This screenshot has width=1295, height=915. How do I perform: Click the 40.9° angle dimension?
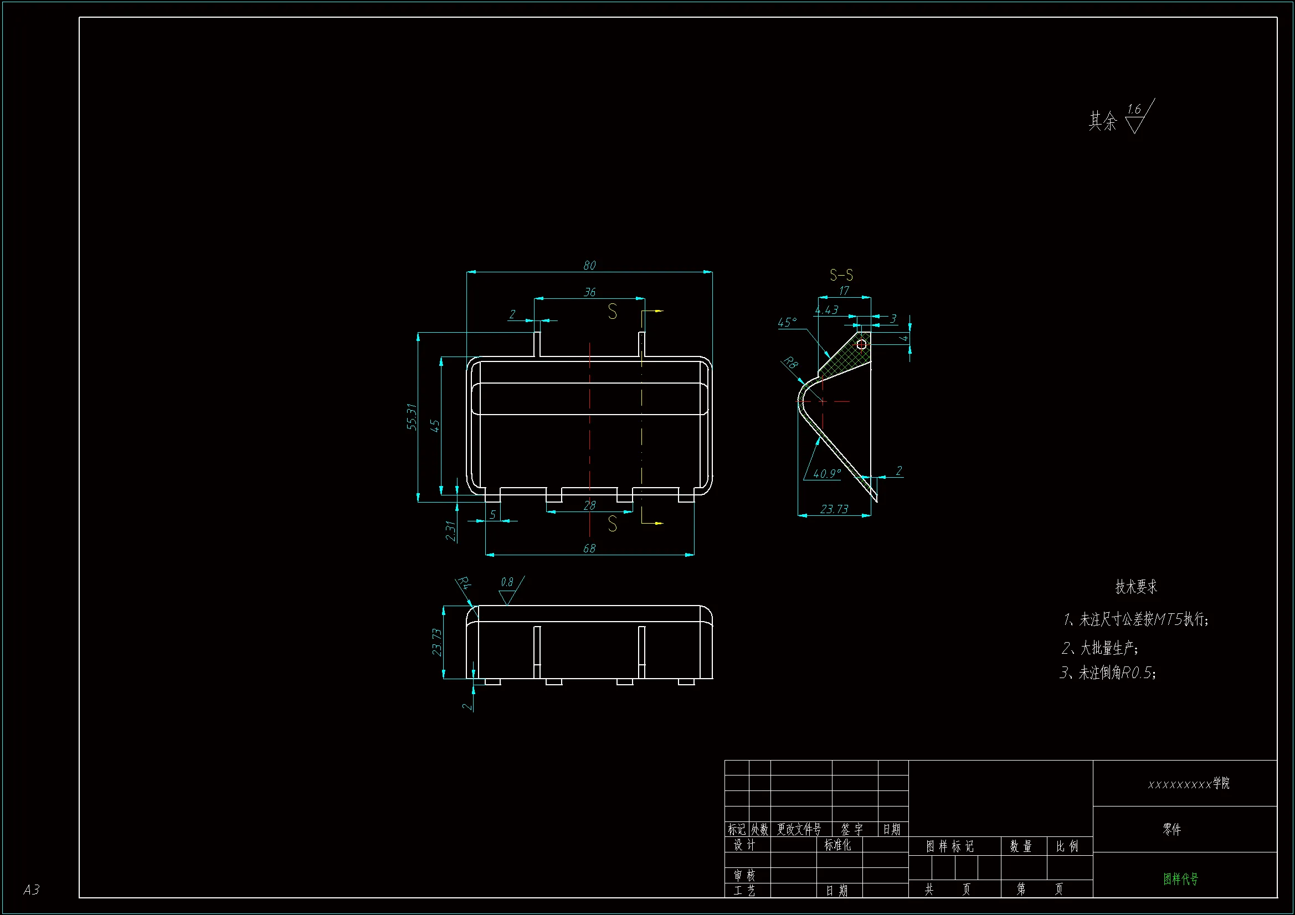pyautogui.click(x=826, y=474)
